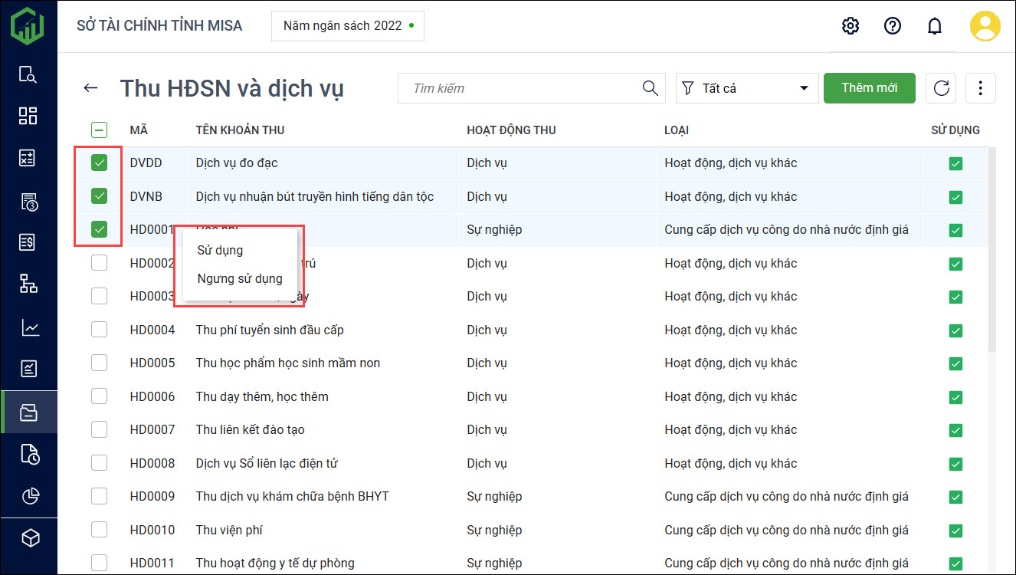Choose Ngừng sử dụng from the context menu

point(240,278)
